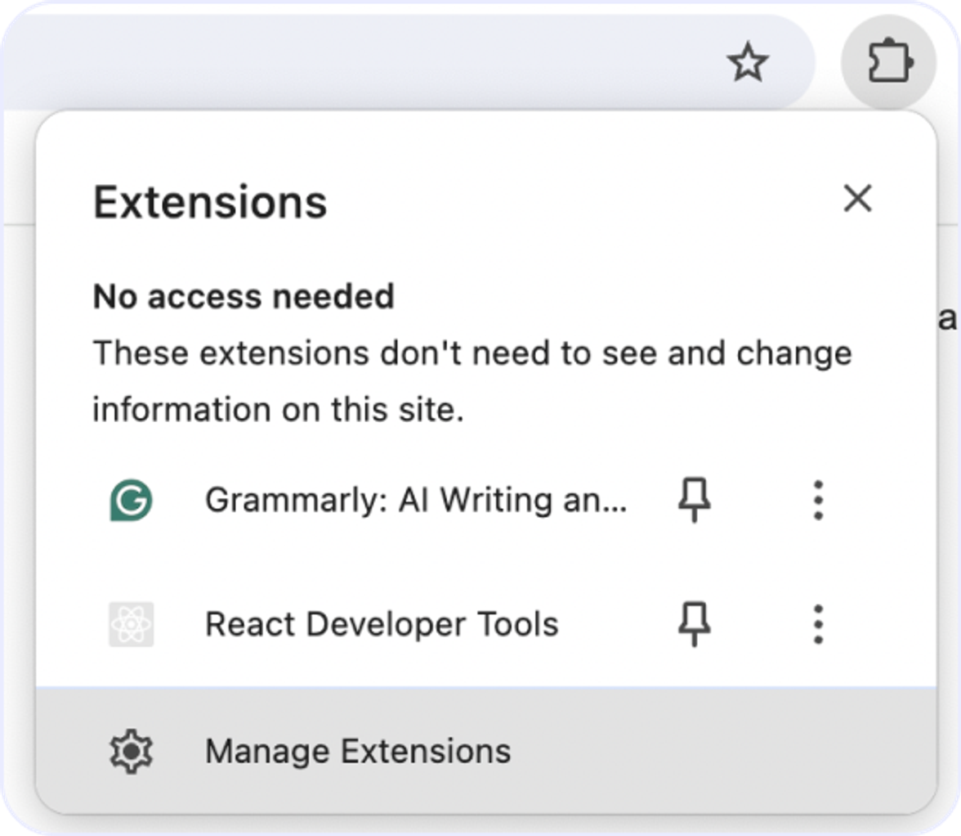Pin Grammarly to the toolbar
The height and width of the screenshot is (836, 961).
pyautogui.click(x=695, y=501)
